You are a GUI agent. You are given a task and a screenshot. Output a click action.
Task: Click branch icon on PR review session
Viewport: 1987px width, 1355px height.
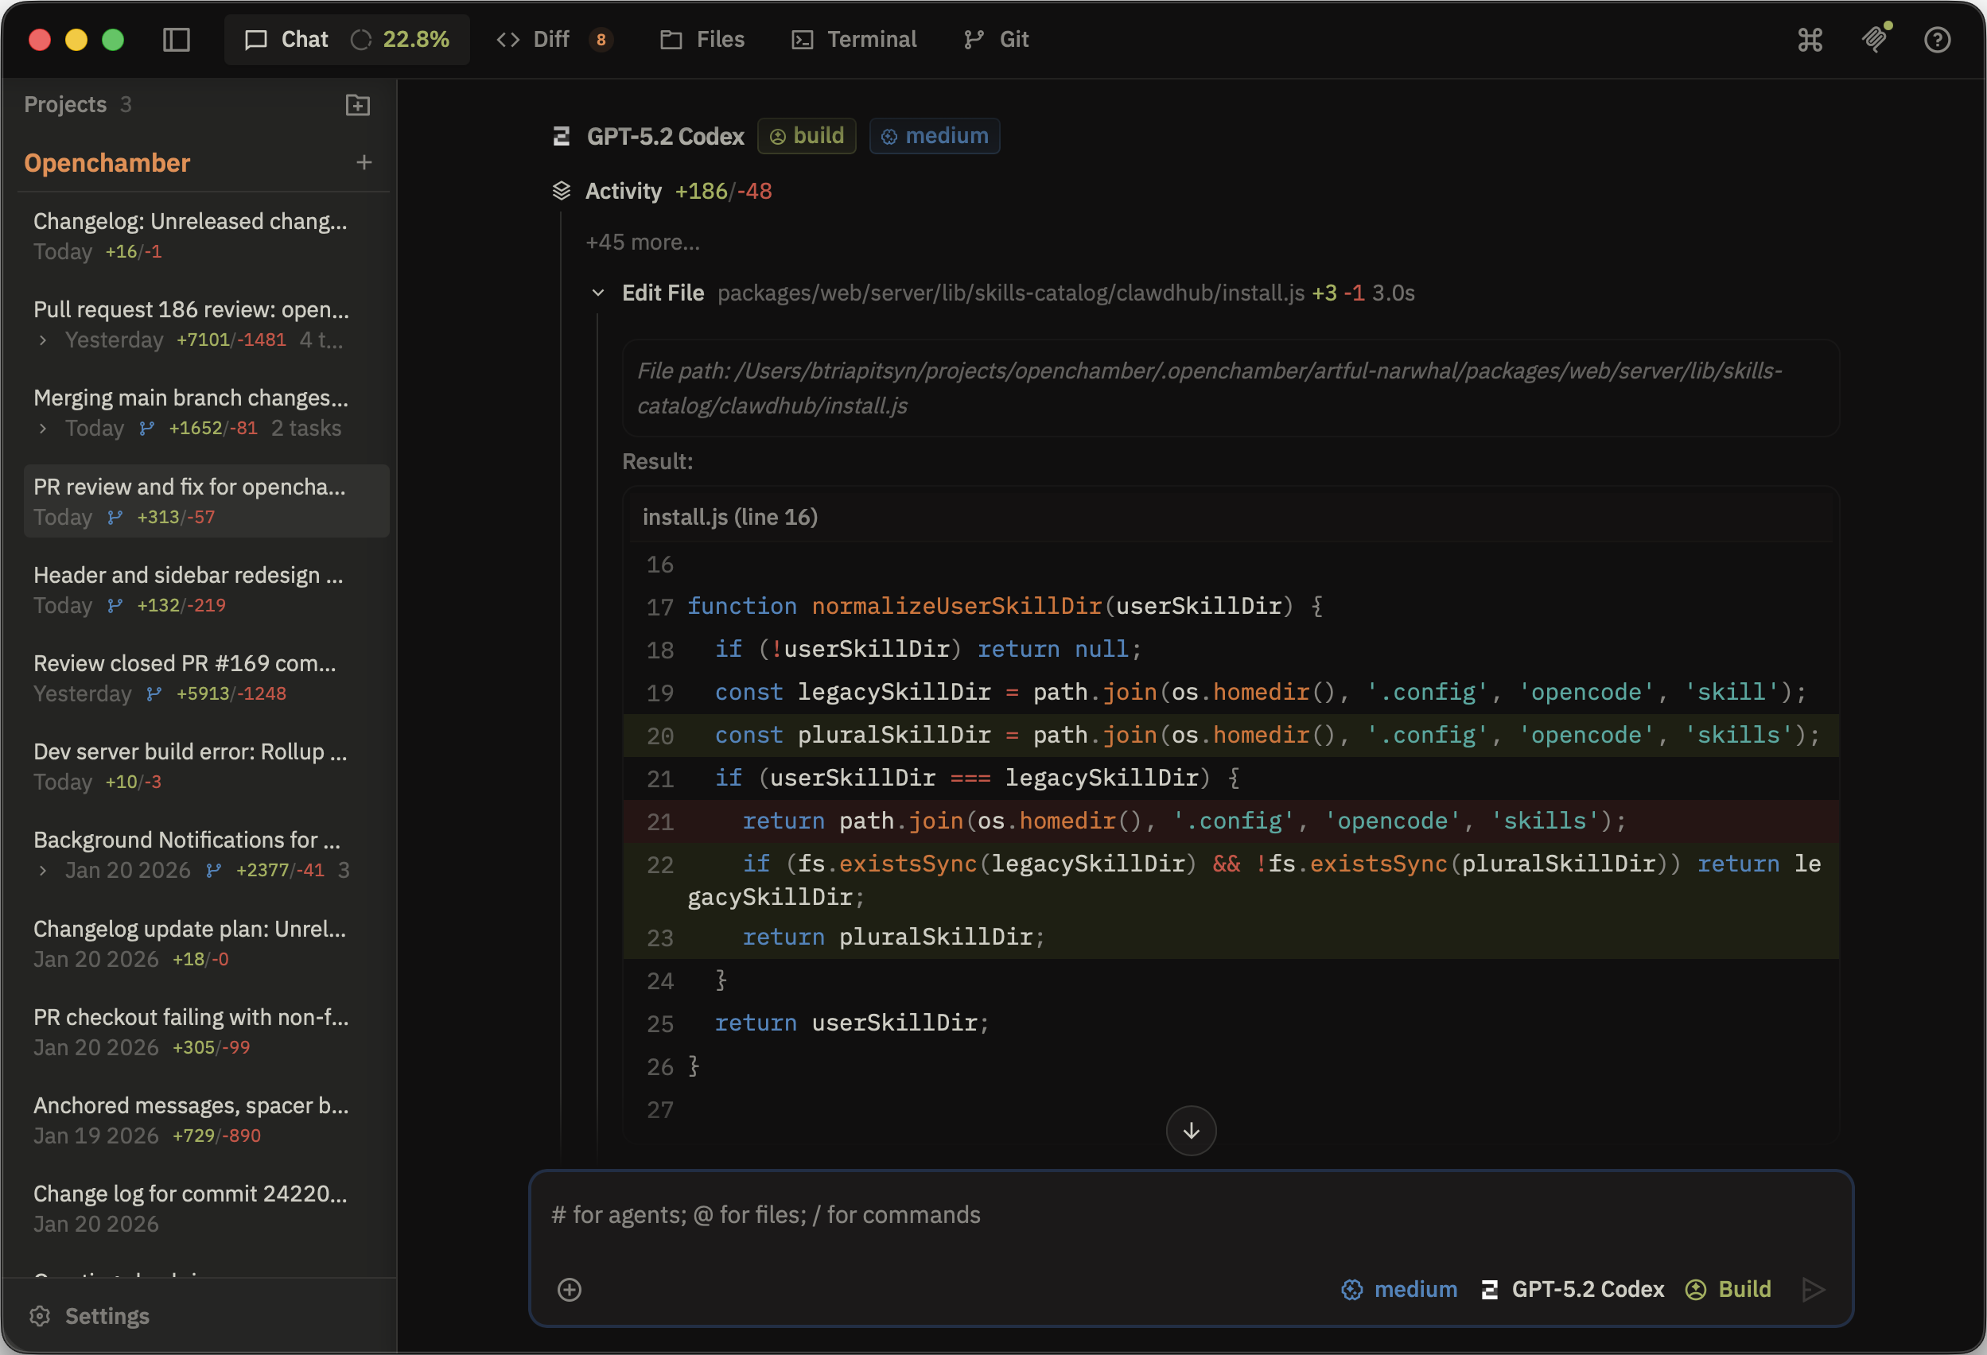coord(115,517)
